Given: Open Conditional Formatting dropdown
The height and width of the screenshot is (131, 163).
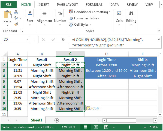Looking at the screenshot, I should point(89,12).
